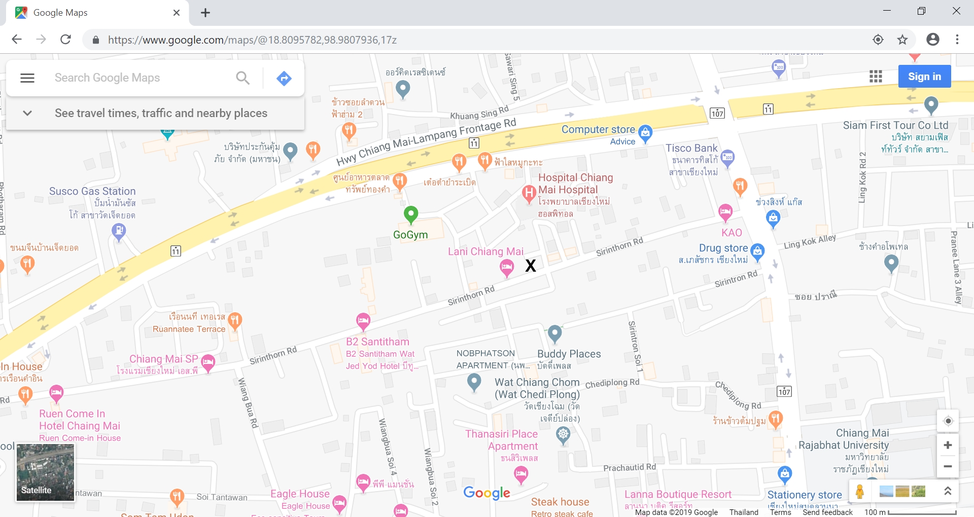The width and height of the screenshot is (974, 517).
Task: Open a new browser tab
Action: (x=205, y=13)
